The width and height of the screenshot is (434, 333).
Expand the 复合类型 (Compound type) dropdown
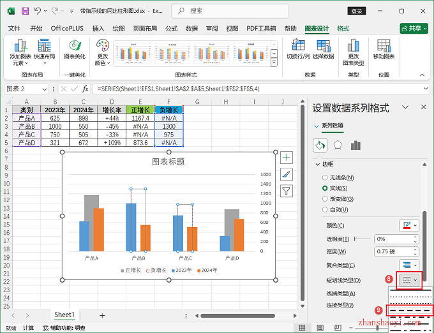click(408, 265)
